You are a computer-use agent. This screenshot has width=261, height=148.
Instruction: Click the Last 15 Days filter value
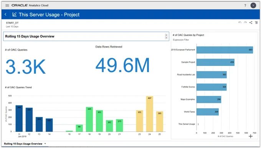coord(12,26)
